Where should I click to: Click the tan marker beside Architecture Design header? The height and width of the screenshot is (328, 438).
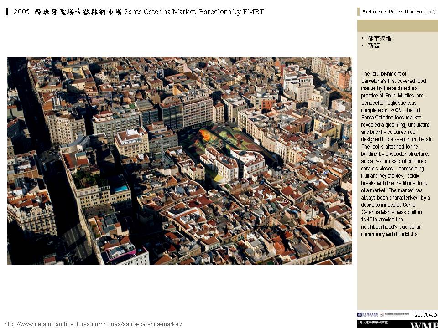pyautogui.click(x=359, y=12)
